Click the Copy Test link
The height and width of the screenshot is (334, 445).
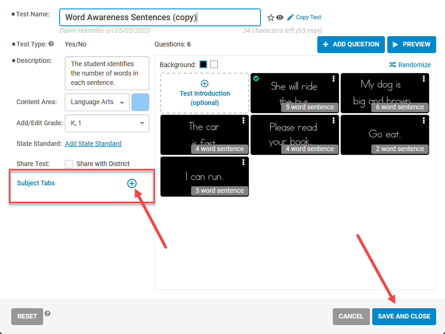click(308, 17)
